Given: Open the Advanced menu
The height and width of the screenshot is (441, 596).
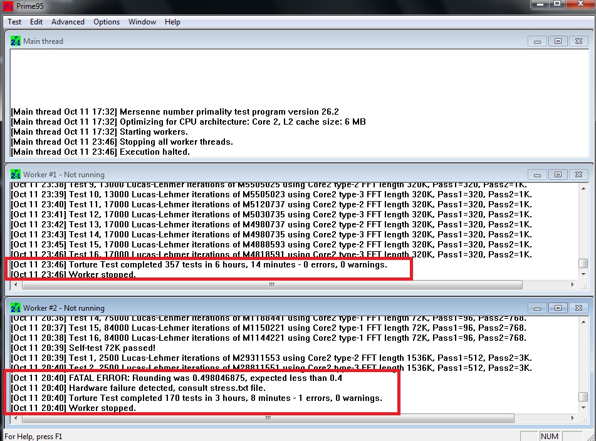Looking at the screenshot, I should point(68,22).
